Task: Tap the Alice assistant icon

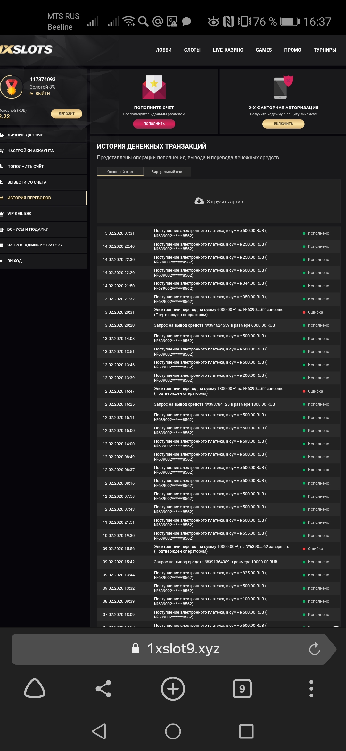Action: [35, 689]
